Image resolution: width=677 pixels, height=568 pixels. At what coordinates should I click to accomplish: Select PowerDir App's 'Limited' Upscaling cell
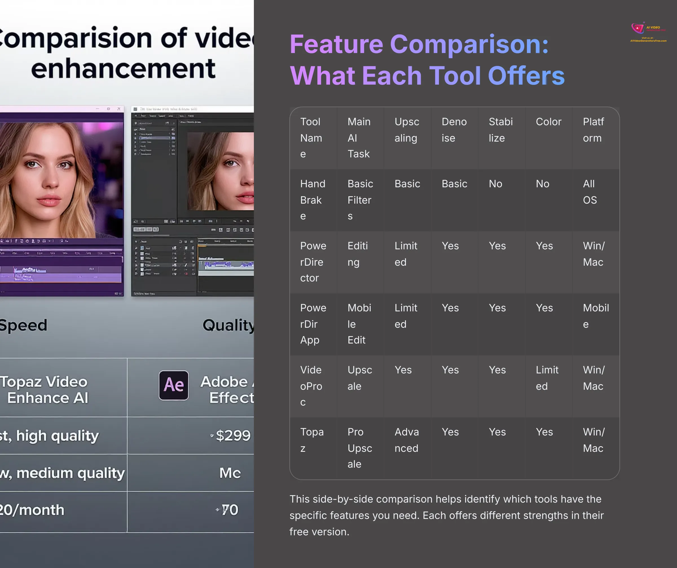[x=408, y=324]
